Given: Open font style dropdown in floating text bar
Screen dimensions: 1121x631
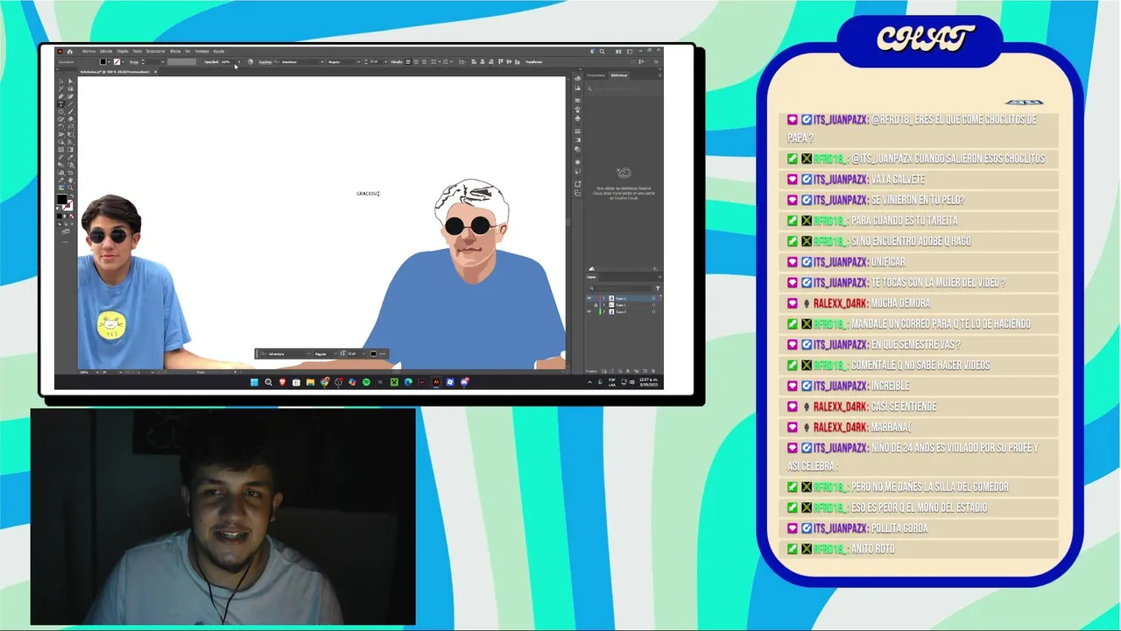Looking at the screenshot, I should [335, 354].
